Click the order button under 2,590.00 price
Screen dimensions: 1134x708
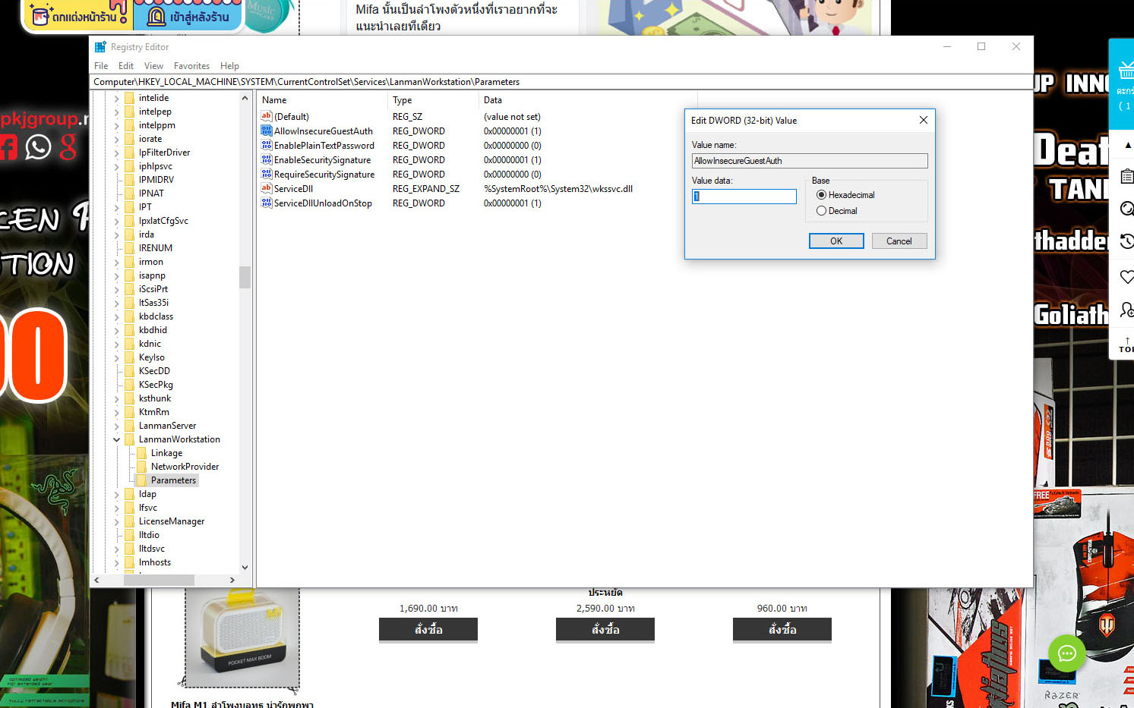[605, 629]
